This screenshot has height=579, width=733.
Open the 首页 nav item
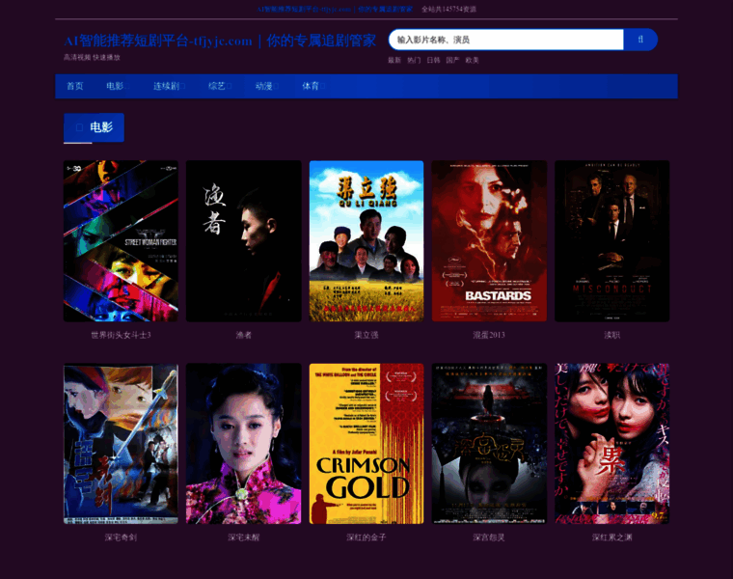point(75,86)
